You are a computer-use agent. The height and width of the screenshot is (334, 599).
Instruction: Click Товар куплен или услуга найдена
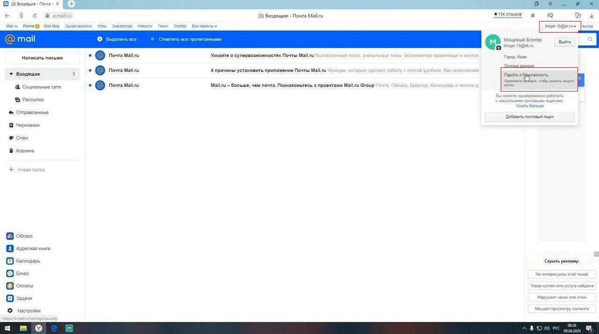(x=562, y=285)
